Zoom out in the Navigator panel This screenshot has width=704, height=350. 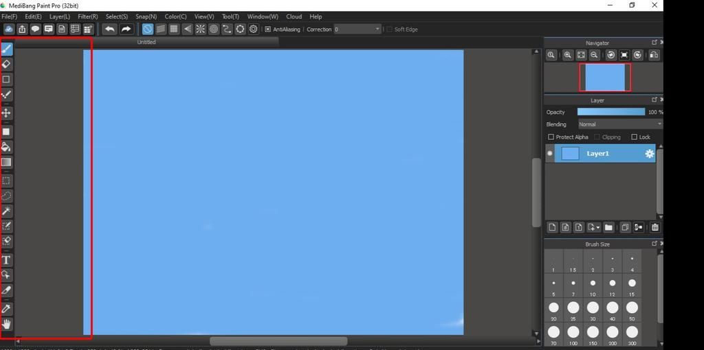pos(594,55)
